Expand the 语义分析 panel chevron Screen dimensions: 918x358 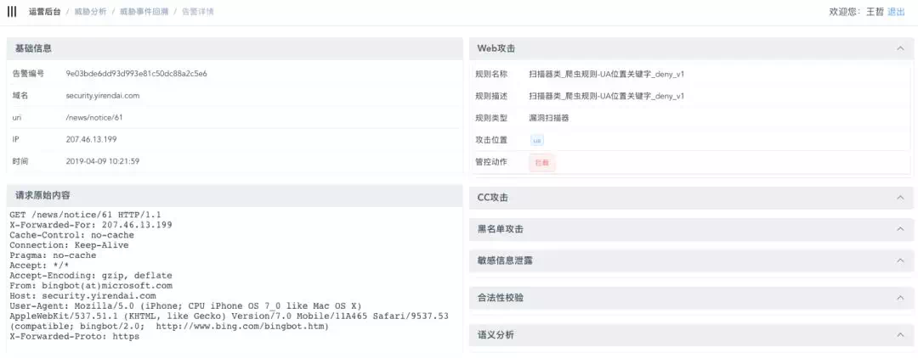click(x=900, y=335)
